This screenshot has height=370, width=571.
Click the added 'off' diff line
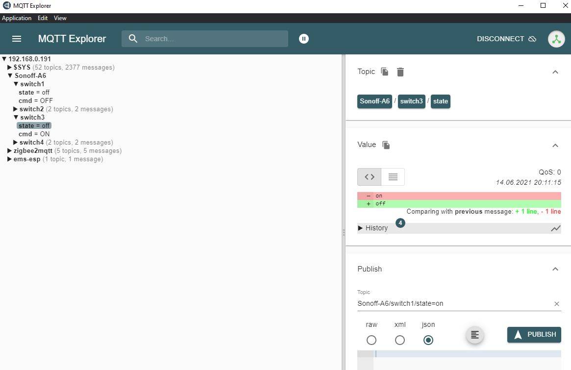(459, 204)
